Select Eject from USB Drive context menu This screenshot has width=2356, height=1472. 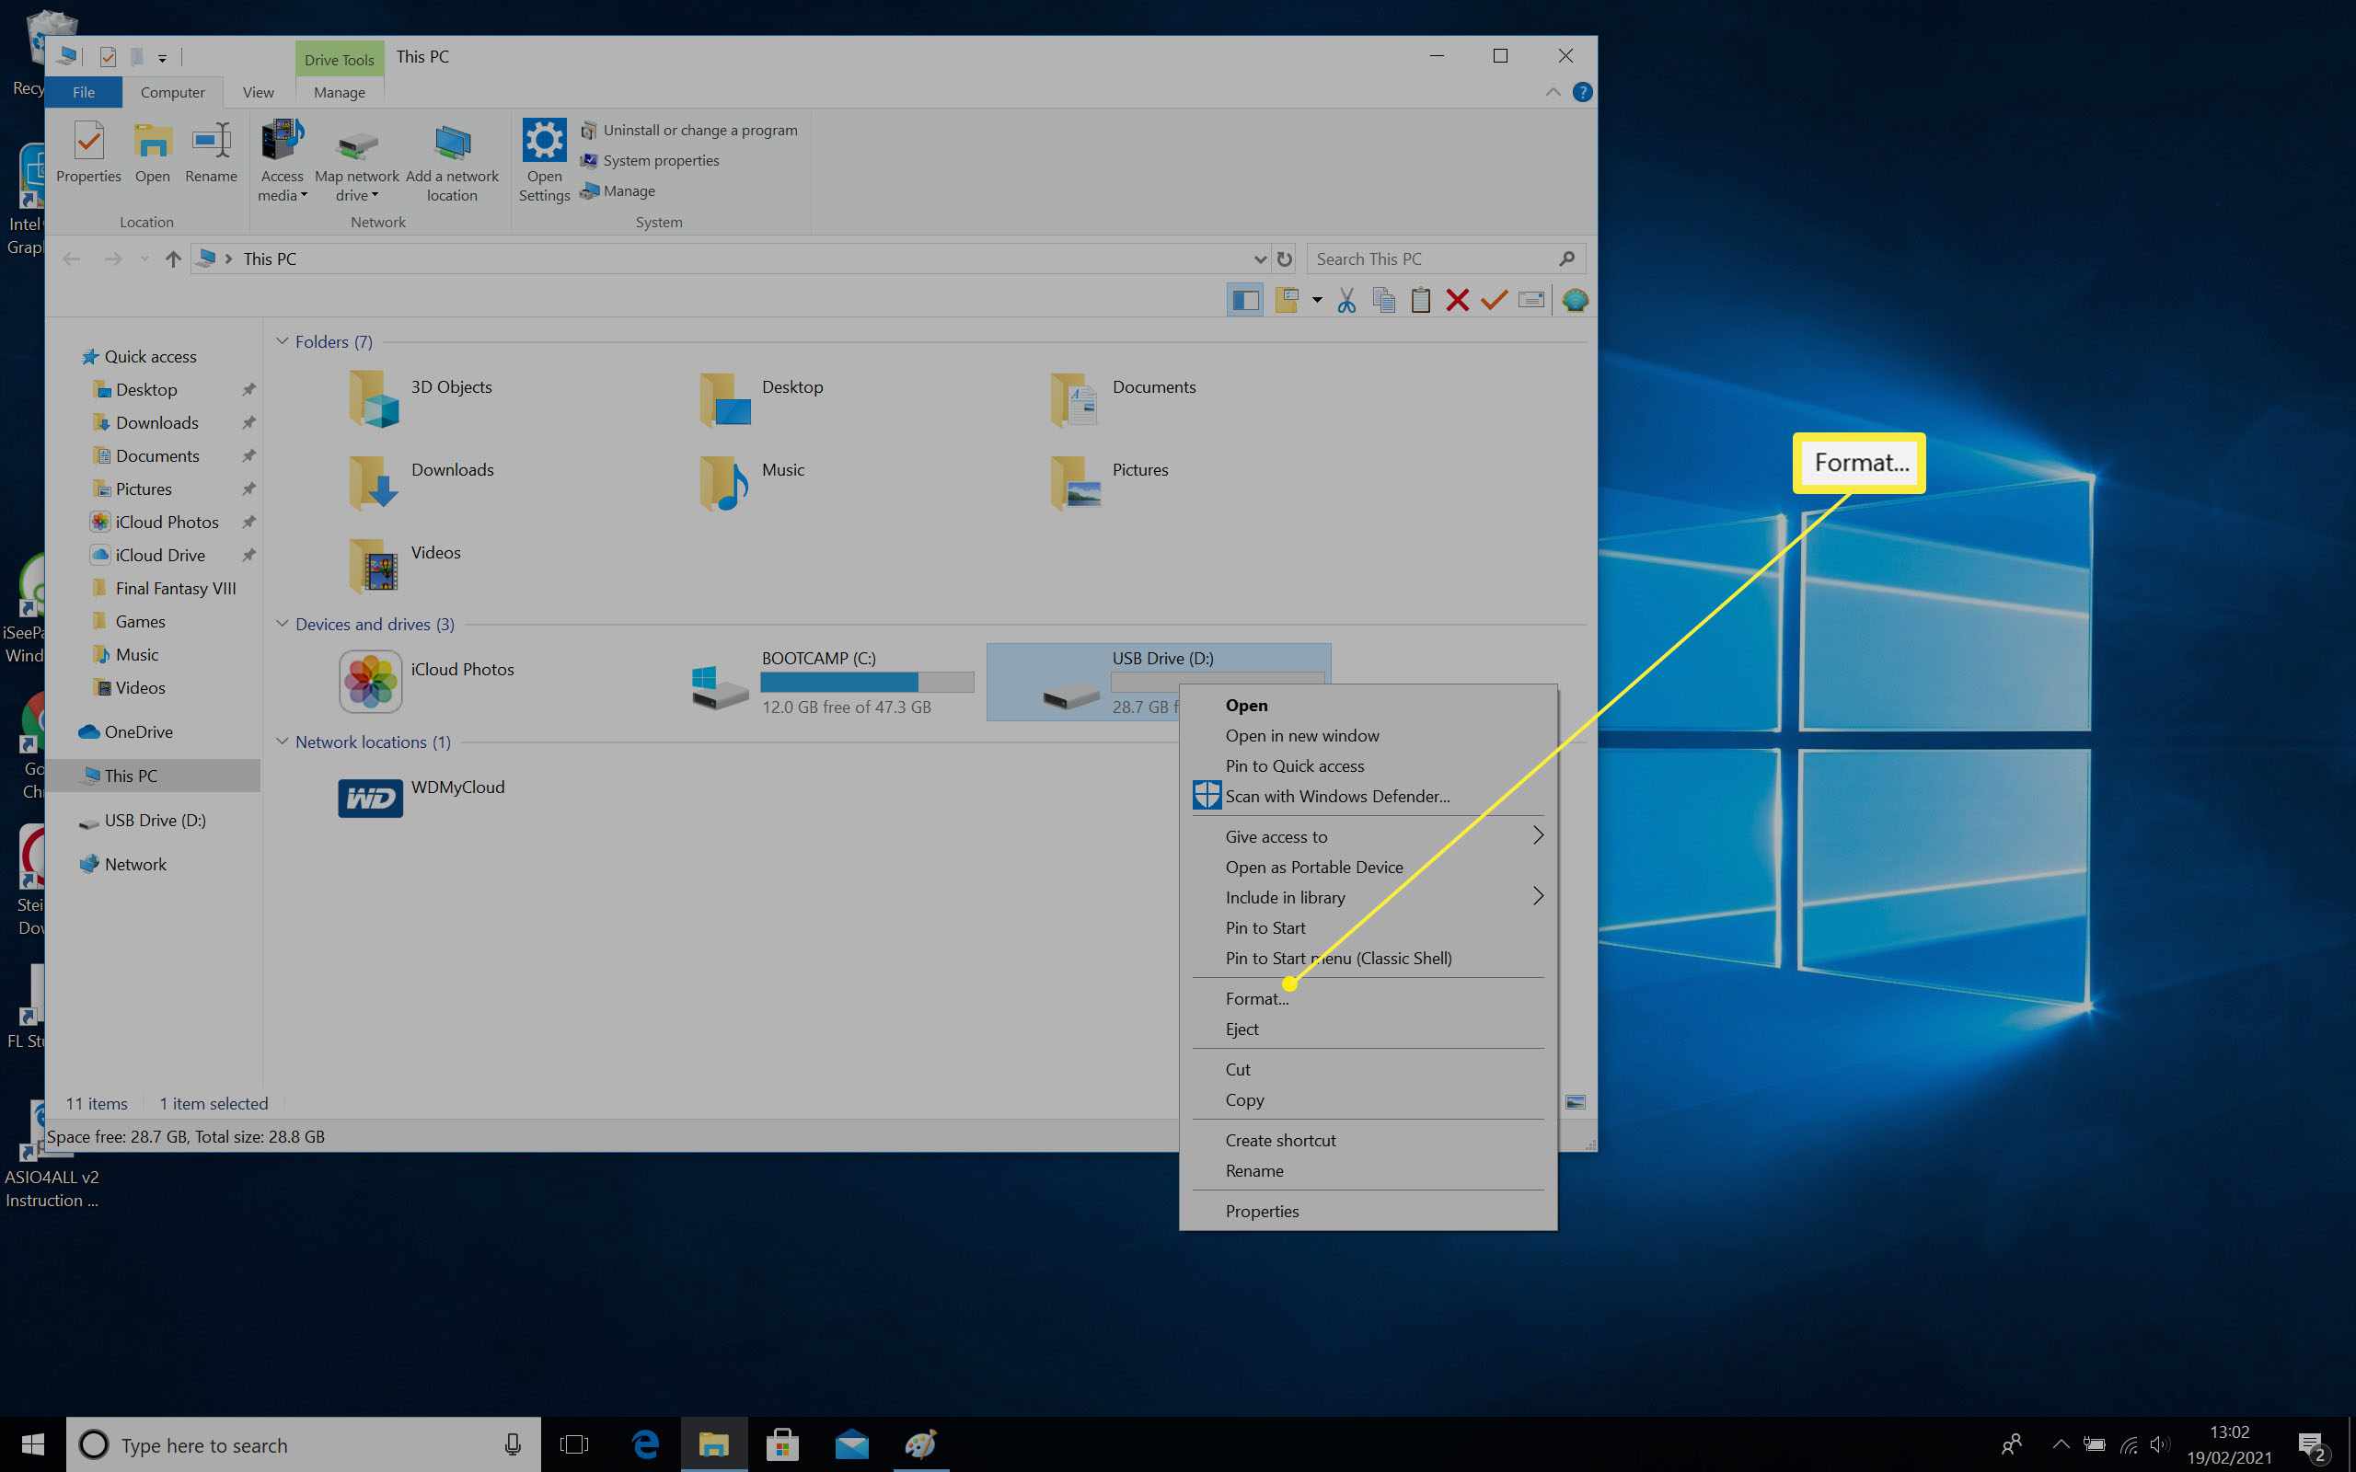(1242, 1028)
